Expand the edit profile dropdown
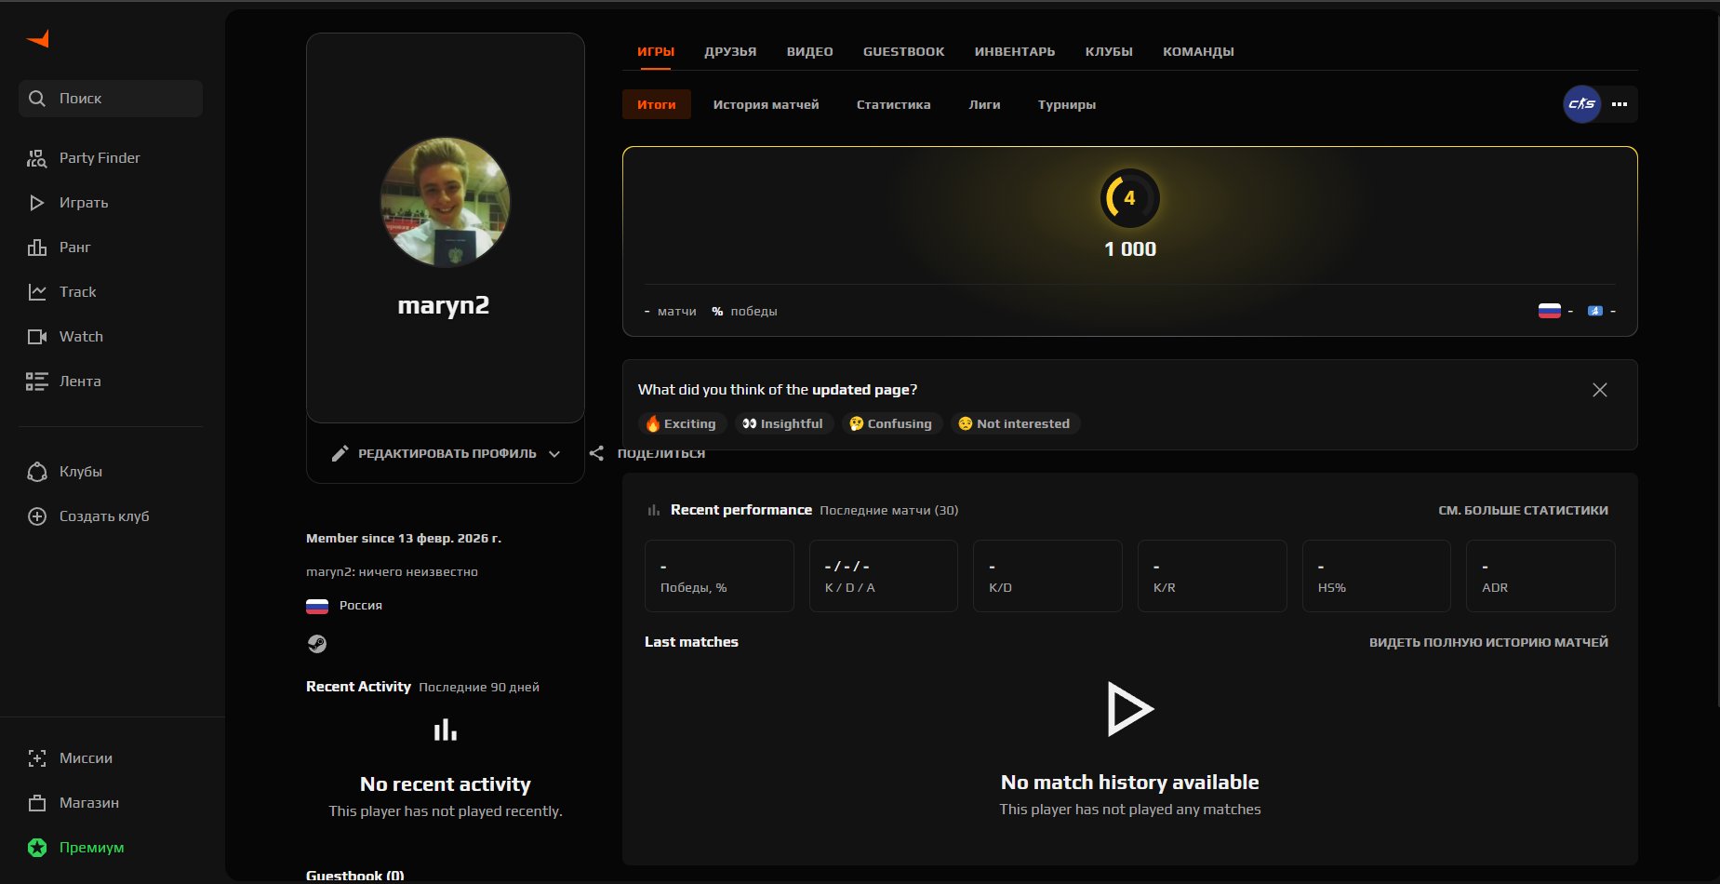Viewport: 1720px width, 884px height. coord(554,454)
